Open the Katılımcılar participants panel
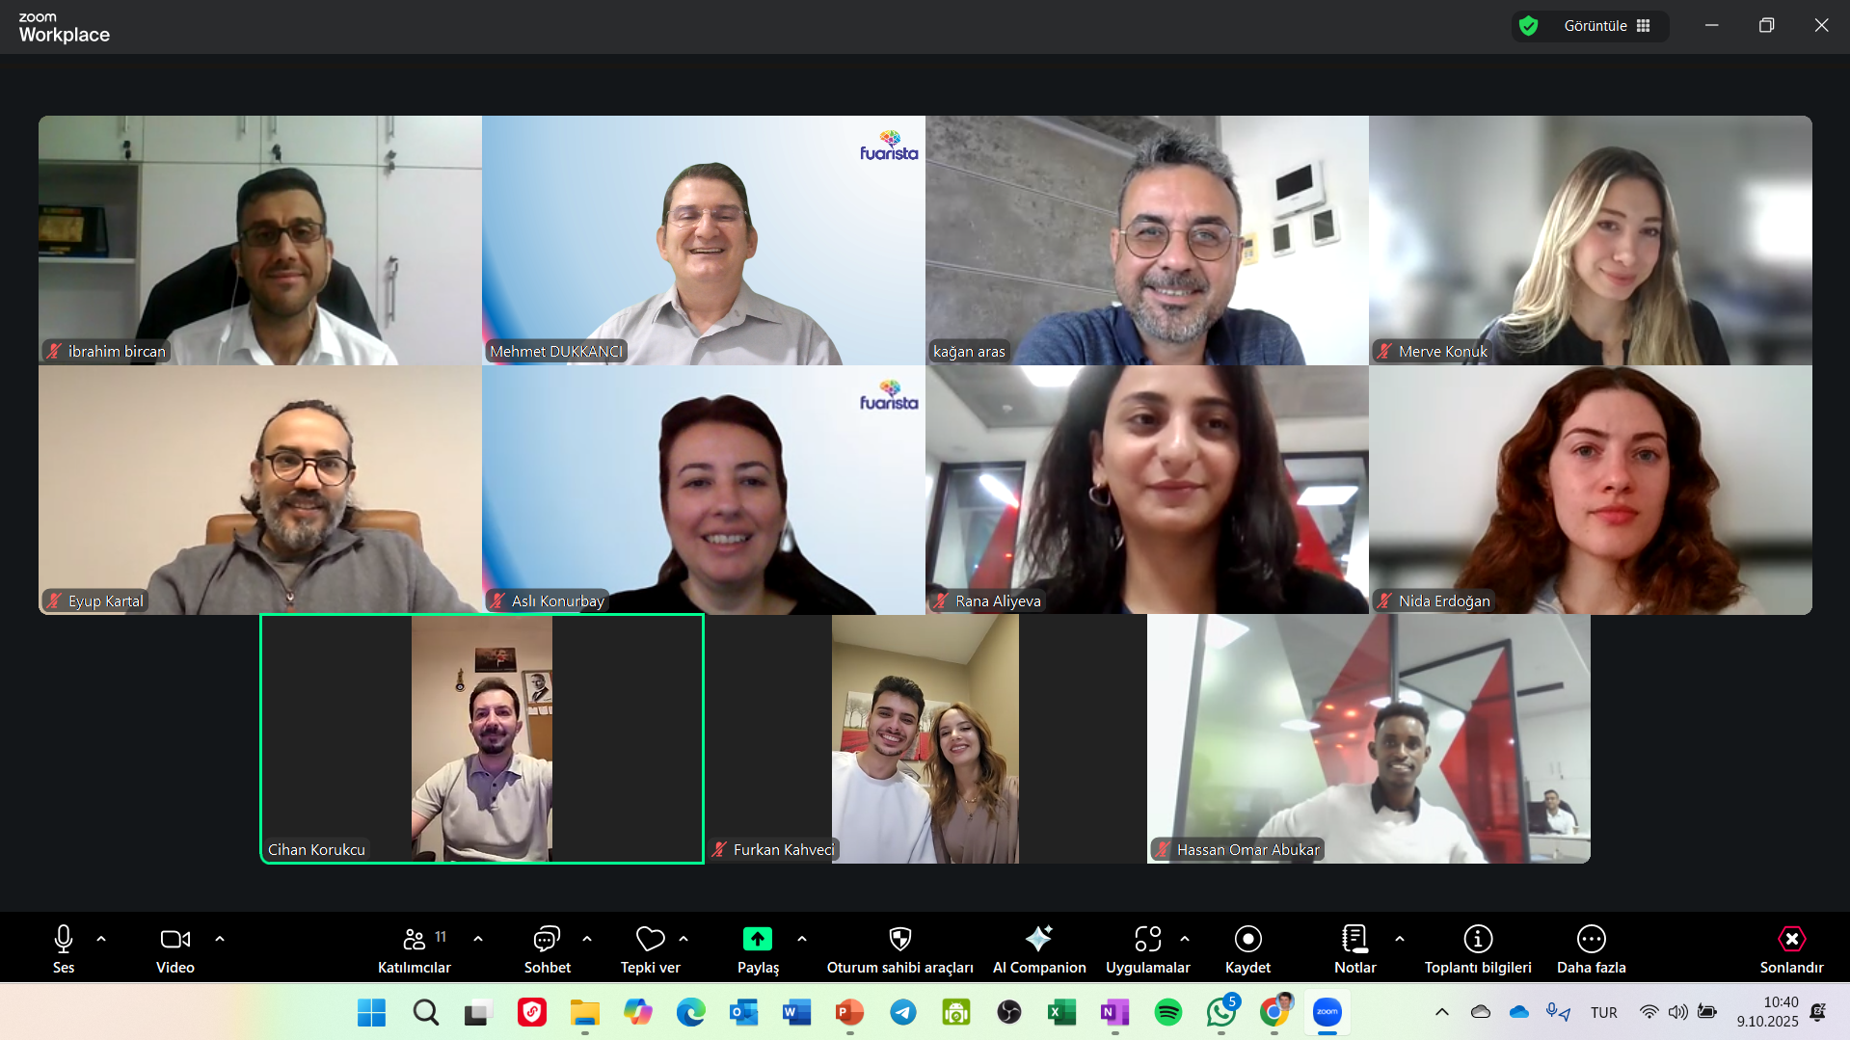 [415, 940]
